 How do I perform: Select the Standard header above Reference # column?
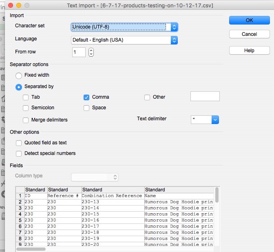click(64, 190)
